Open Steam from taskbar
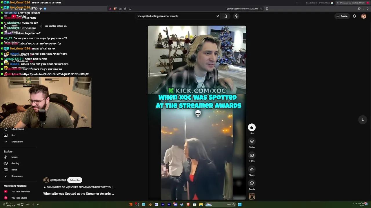Image resolution: width=371 pixels, height=208 pixels. pos(182,205)
